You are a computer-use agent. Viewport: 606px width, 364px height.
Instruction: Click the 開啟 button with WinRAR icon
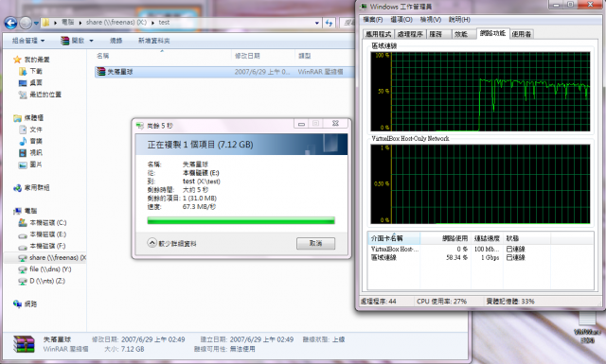73,41
